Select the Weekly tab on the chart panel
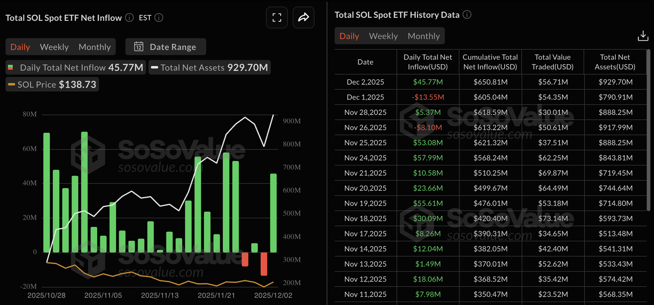The width and height of the screenshot is (654, 305). (54, 47)
